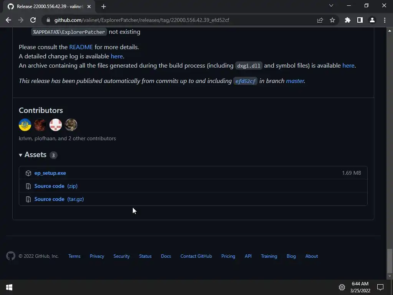The width and height of the screenshot is (393, 295).
Task: Go back to the previous page
Action: pos(8,20)
